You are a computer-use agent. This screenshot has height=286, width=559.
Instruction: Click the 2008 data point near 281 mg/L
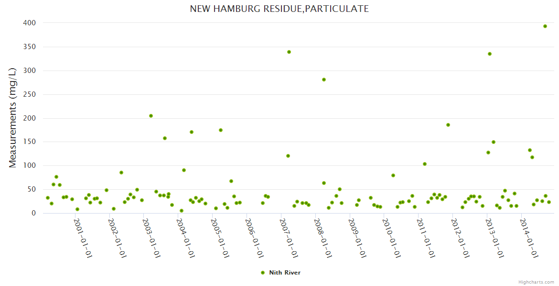(324, 80)
